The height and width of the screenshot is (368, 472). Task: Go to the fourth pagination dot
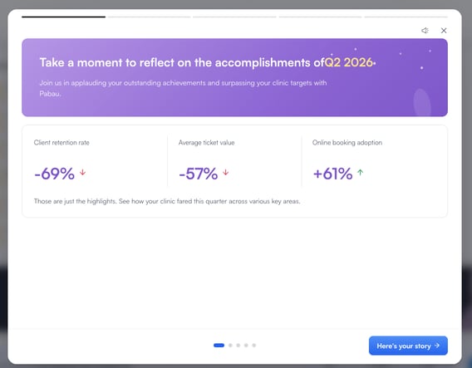[246, 345]
